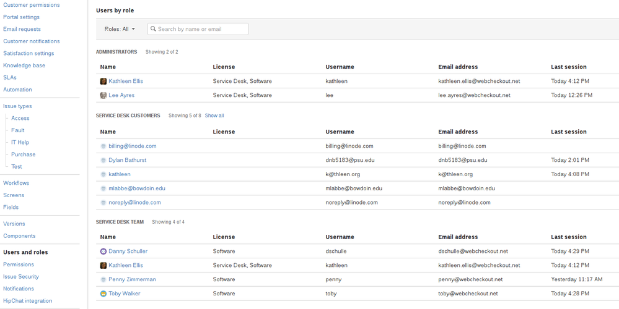Screen dimensions: 619x309
Task: Open HipChat integration settings
Action: [x=28, y=301]
